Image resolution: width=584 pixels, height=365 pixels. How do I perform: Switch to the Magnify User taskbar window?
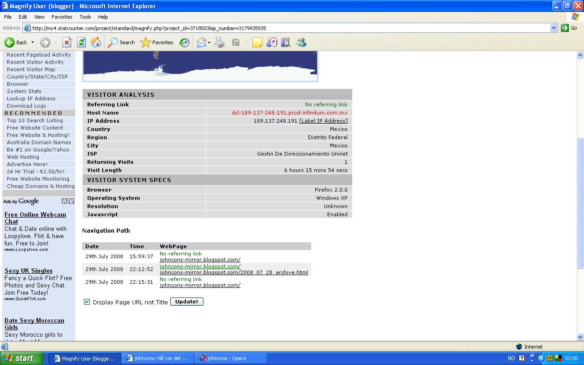click(x=85, y=358)
